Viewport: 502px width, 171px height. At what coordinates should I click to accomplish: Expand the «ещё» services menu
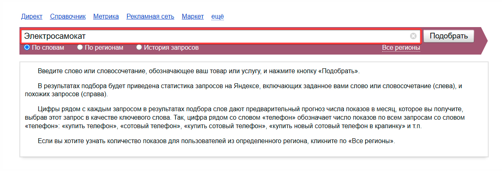(x=217, y=17)
